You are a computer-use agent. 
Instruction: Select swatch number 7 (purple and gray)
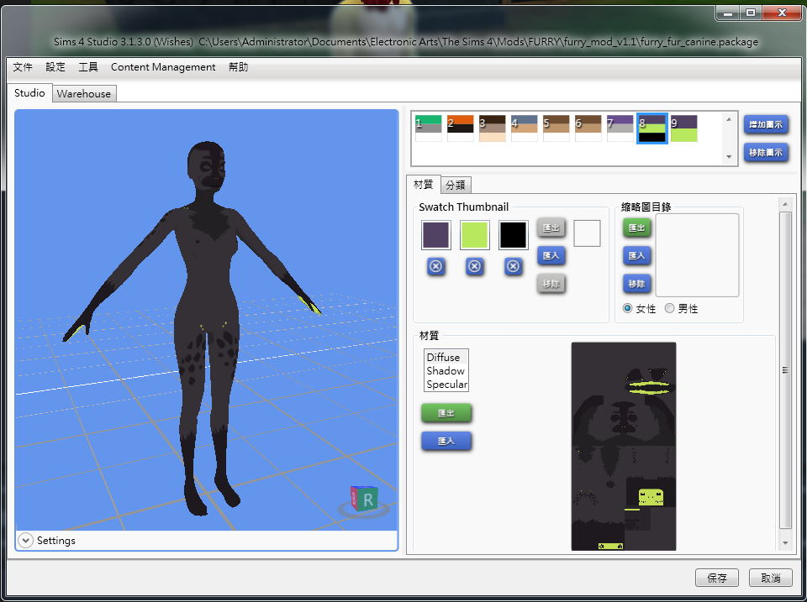point(620,128)
